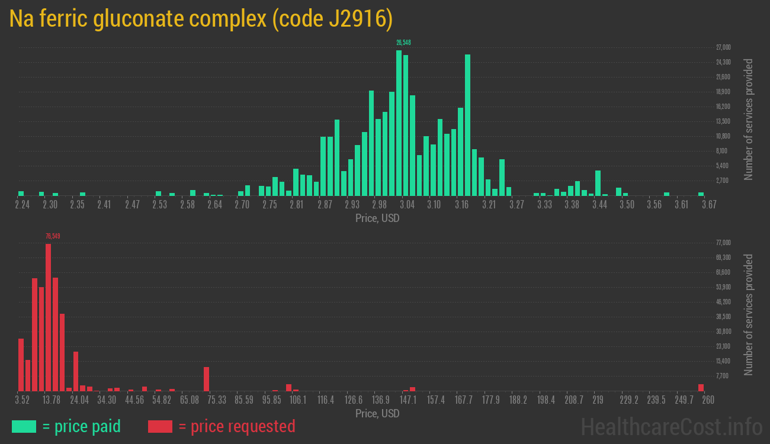770x444 pixels.
Task: Click the first red bar at 3.52
Action: [x=21, y=364]
